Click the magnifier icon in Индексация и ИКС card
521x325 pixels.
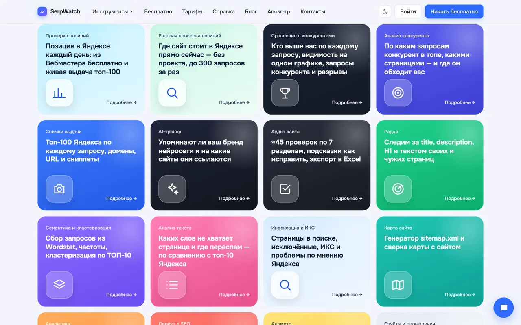click(x=285, y=285)
